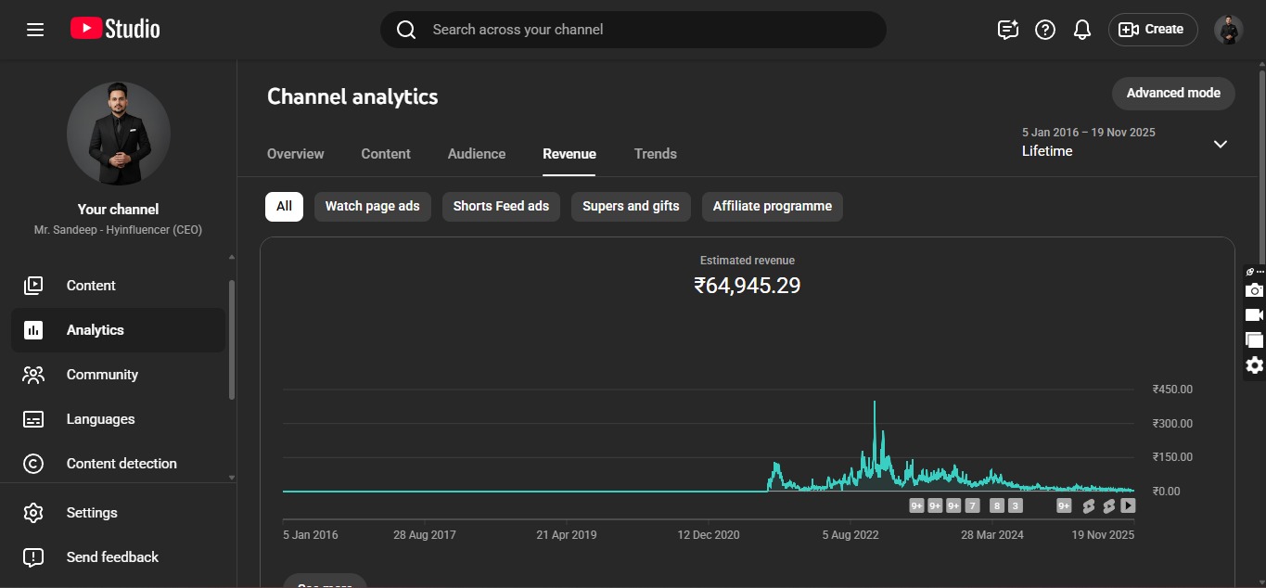The width and height of the screenshot is (1266, 588).
Task: Open the notifications bell
Action: pos(1081,30)
